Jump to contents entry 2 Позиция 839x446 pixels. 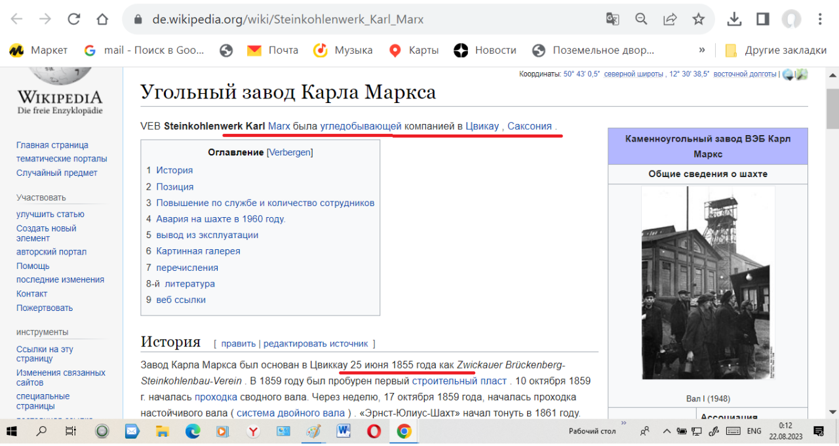[170, 186]
